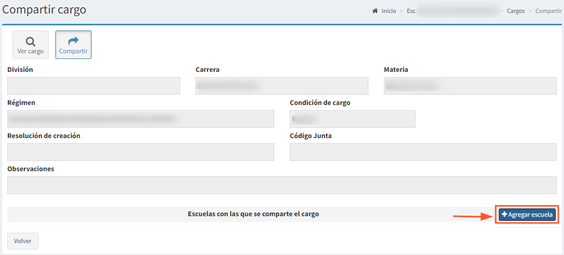Click the Resolución de creación label
Image resolution: width=564 pixels, height=255 pixels.
click(44, 136)
